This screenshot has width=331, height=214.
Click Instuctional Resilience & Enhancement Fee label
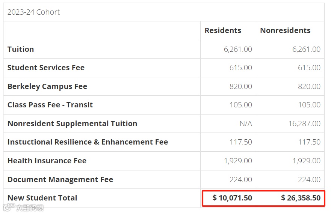click(x=88, y=142)
